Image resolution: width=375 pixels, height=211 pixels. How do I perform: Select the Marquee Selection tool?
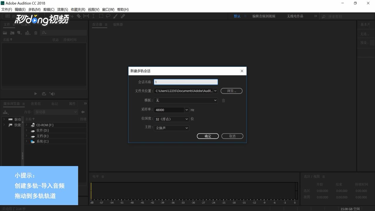click(x=101, y=16)
